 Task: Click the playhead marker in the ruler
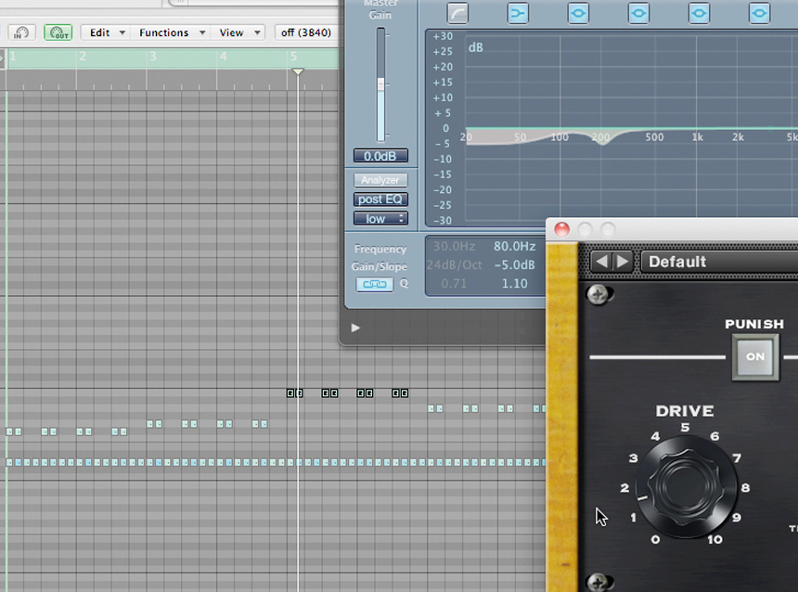click(298, 71)
